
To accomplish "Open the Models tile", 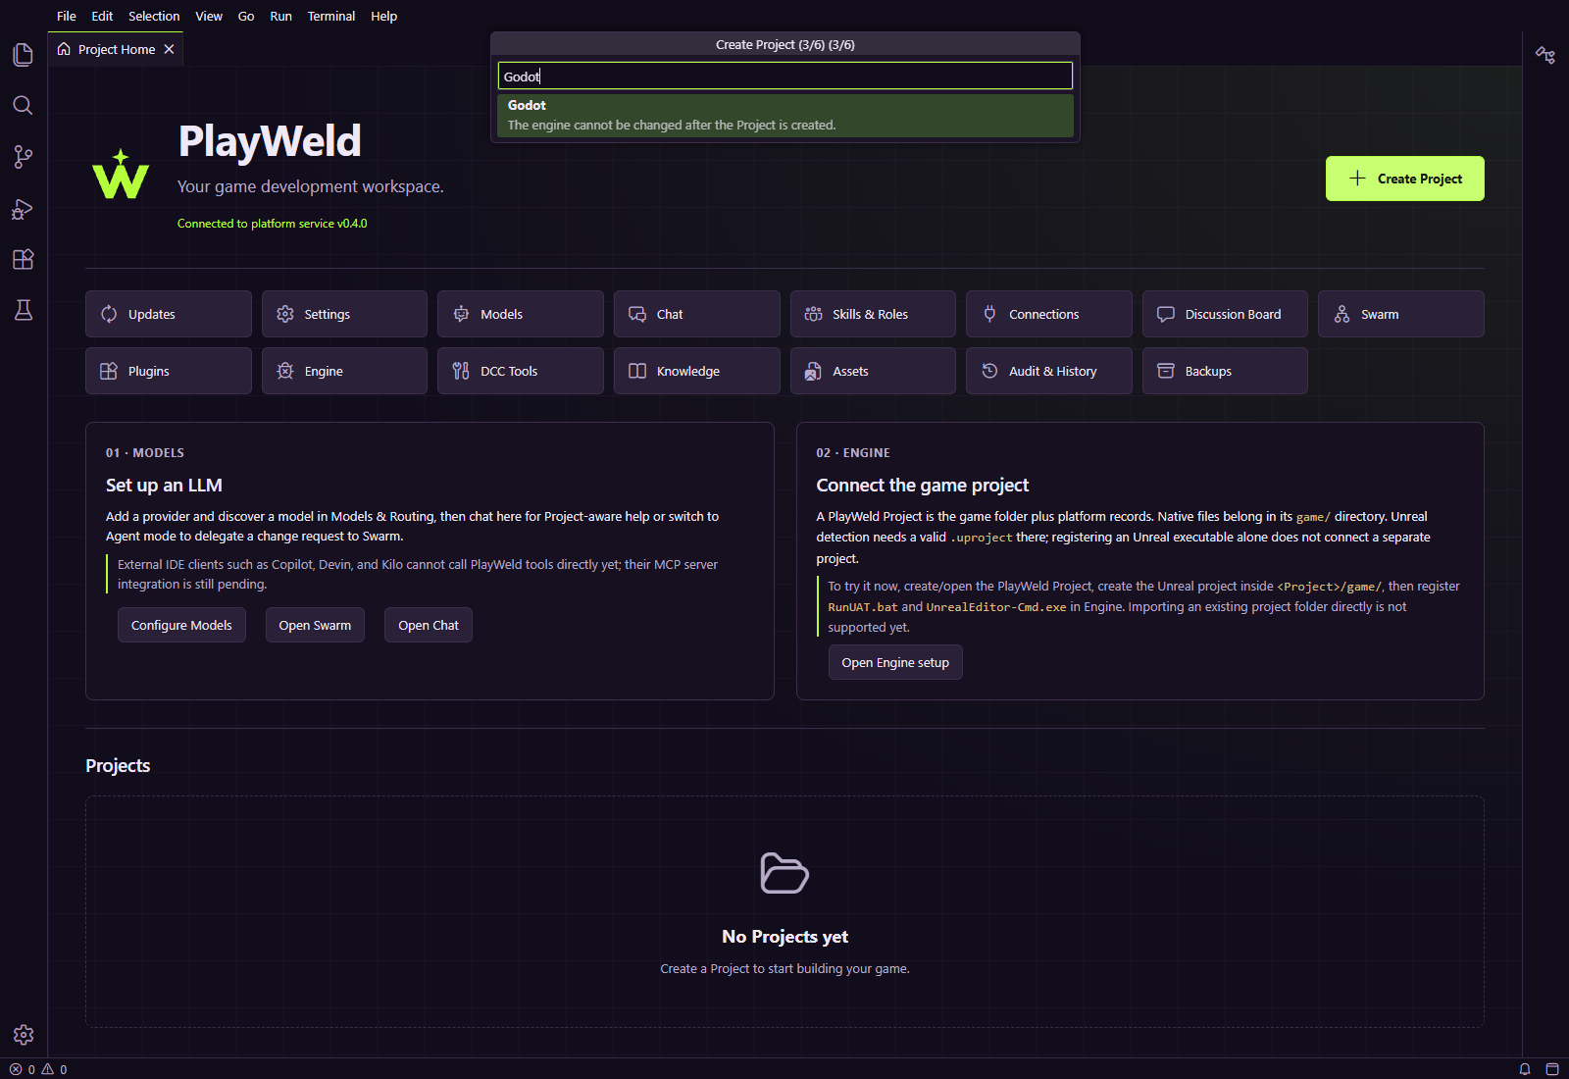I will (x=521, y=314).
